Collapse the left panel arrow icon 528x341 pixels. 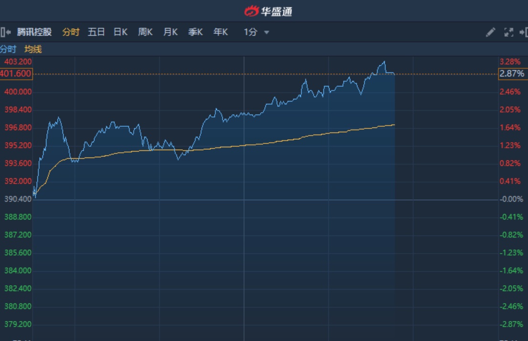pyautogui.click(x=5, y=32)
